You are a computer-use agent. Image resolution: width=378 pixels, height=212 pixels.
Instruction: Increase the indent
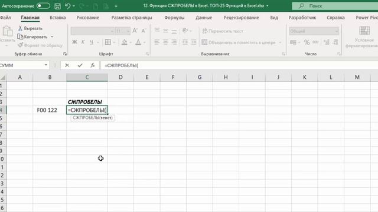coord(194,42)
